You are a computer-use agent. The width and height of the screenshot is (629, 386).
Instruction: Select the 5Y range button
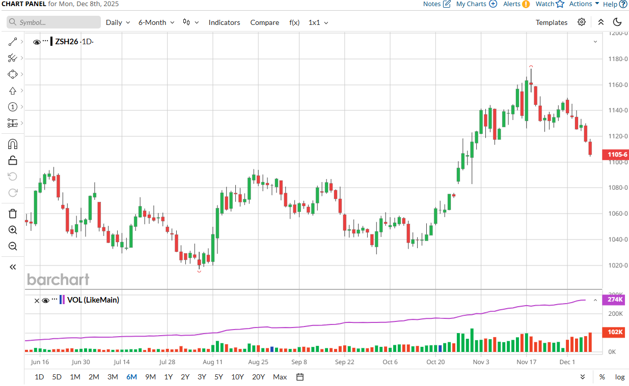[218, 377]
